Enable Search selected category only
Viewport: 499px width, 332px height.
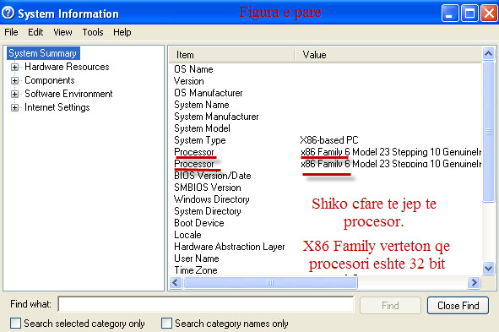tap(15, 324)
